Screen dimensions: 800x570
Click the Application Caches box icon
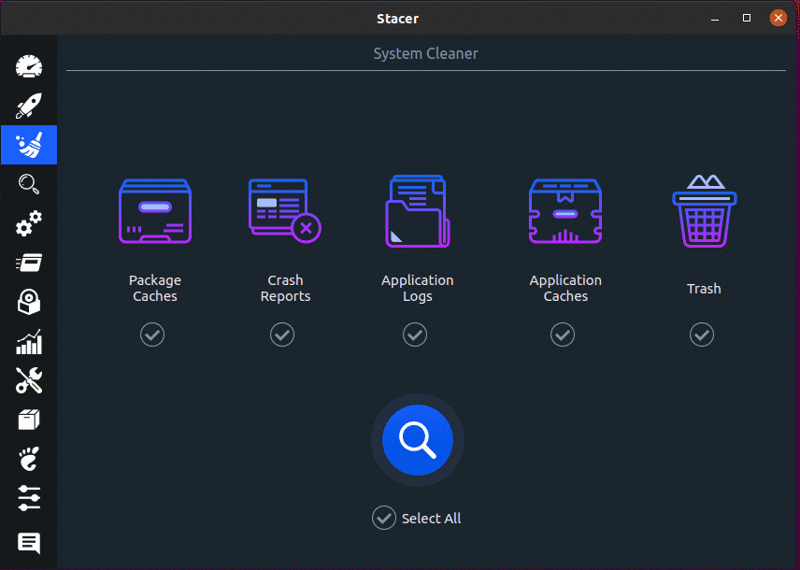(565, 211)
